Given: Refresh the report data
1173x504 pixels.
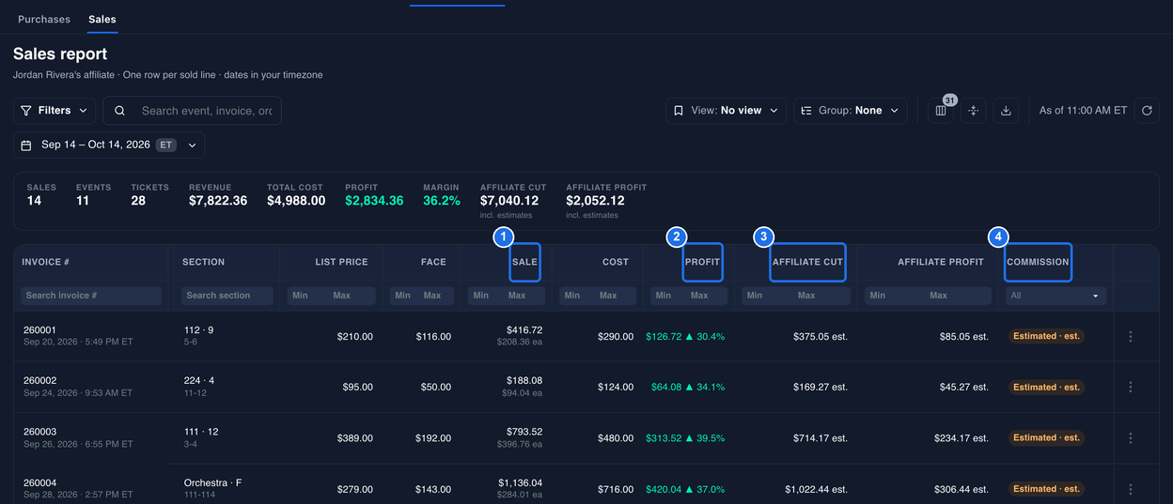Looking at the screenshot, I should (1147, 111).
